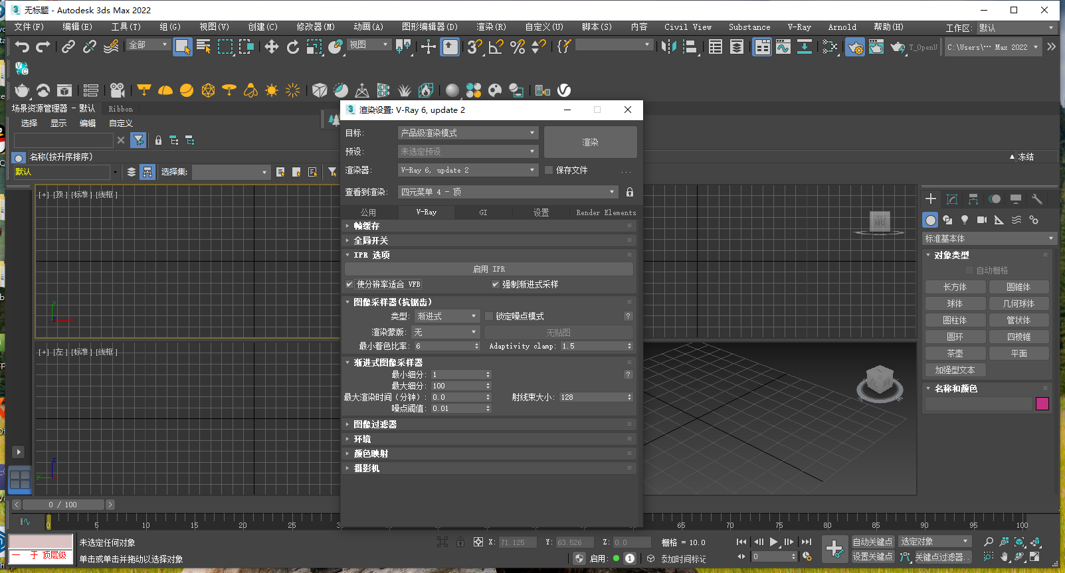Activate the Select and Rotate tool

[x=292, y=46]
